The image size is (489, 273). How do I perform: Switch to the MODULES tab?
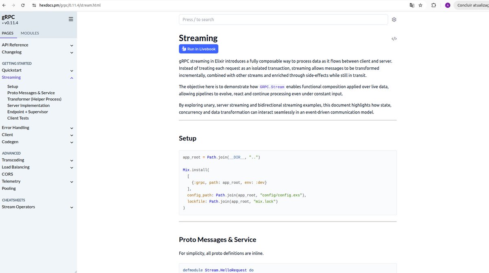[30, 33]
